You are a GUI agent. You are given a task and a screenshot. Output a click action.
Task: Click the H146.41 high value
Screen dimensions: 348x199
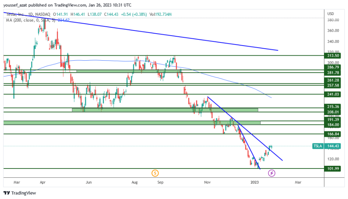(x=78, y=14)
